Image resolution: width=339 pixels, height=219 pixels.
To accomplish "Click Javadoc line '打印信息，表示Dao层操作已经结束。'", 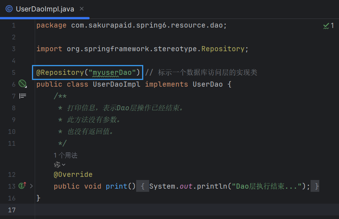I will coord(125,108).
